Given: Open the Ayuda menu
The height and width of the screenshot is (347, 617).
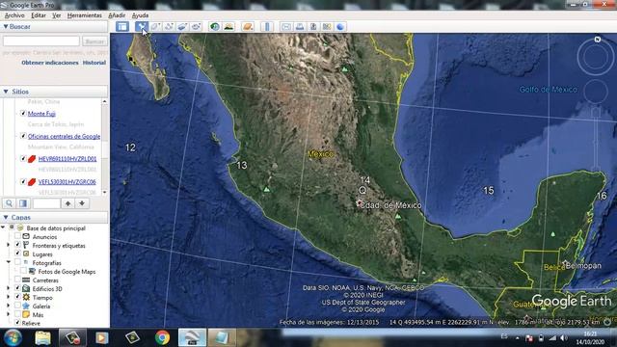Looking at the screenshot, I should [140, 15].
